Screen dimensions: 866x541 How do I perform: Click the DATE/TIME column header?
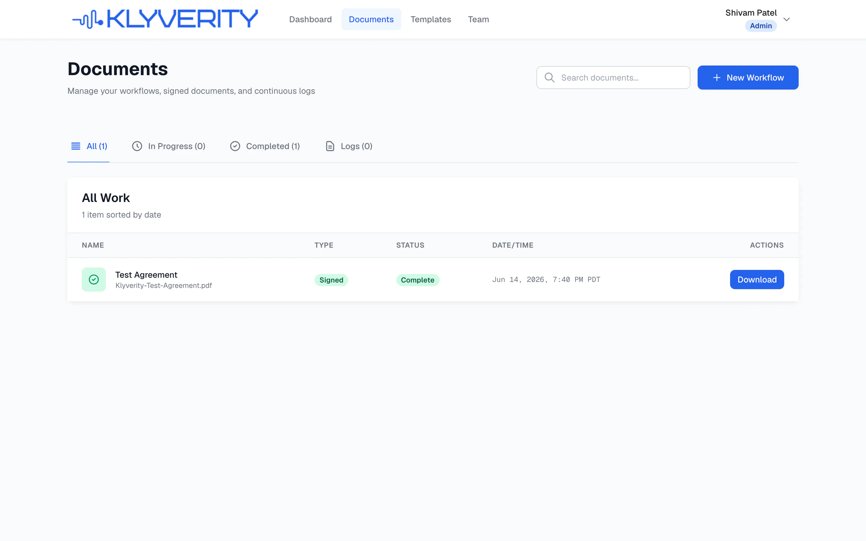tap(513, 245)
